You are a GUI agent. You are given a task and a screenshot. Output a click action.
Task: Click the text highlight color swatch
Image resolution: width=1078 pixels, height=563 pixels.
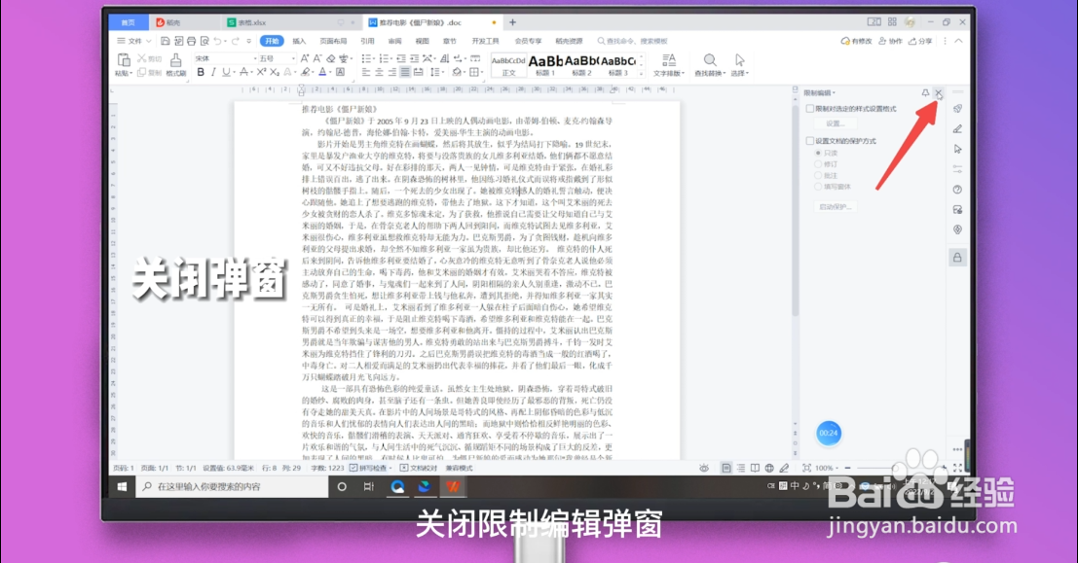(305, 72)
